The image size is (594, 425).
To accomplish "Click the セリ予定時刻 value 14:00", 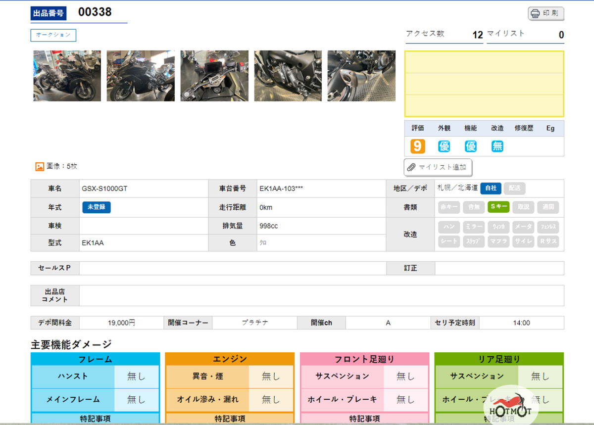I will 521,323.
